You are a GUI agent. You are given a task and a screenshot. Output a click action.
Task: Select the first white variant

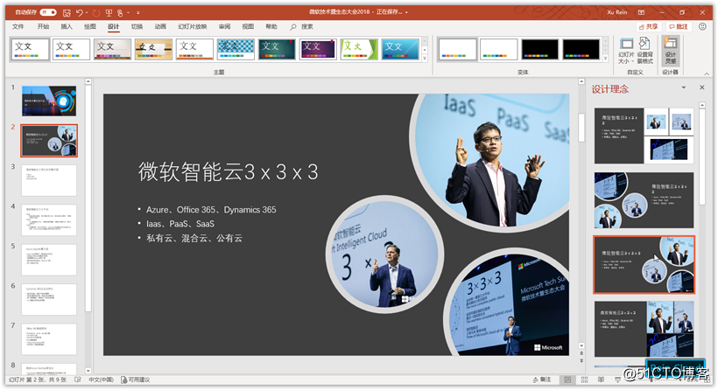(457, 49)
